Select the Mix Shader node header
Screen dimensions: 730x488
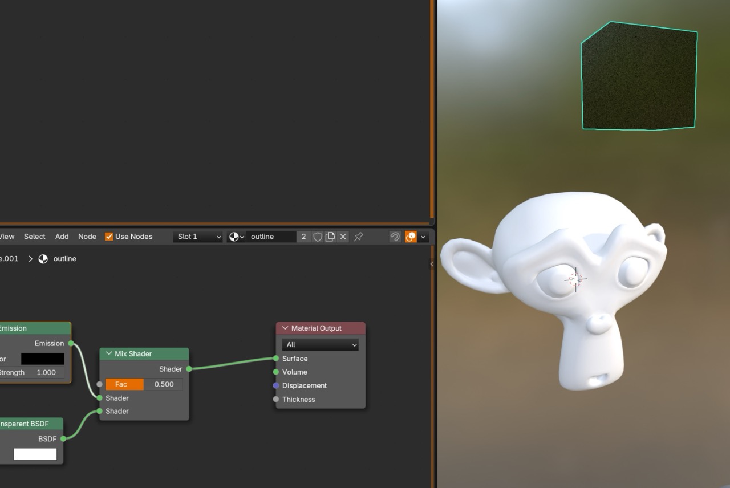coord(144,354)
